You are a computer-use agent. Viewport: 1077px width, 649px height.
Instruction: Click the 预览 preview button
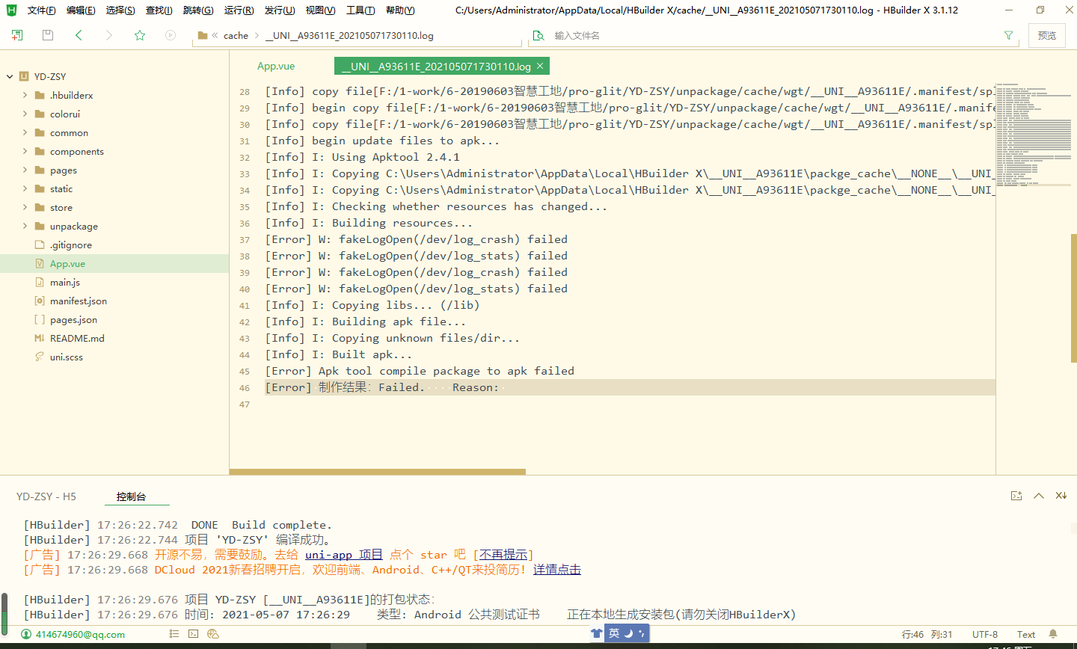pos(1047,35)
